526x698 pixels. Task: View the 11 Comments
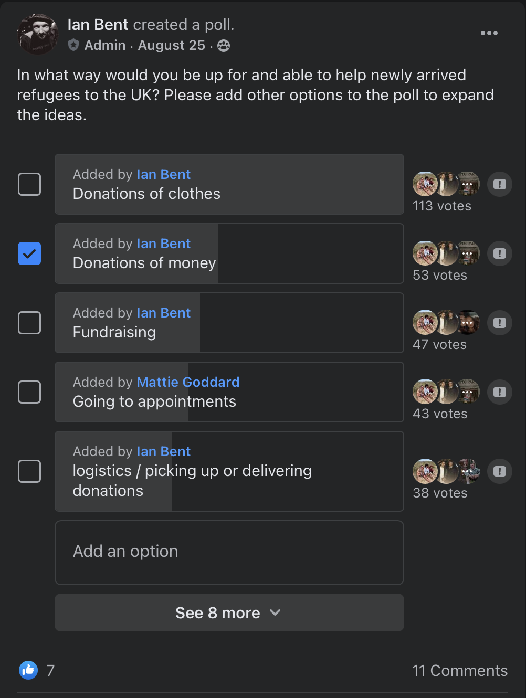460,670
